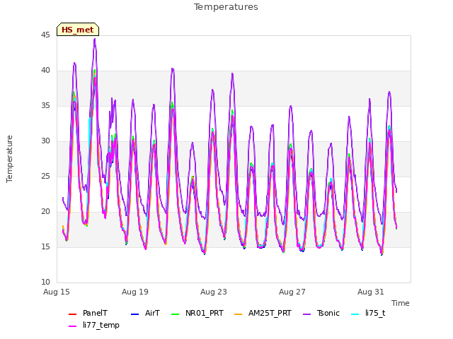453x339 pixels.
Task: Click the Aug 15 x-axis label
Action: (57, 292)
